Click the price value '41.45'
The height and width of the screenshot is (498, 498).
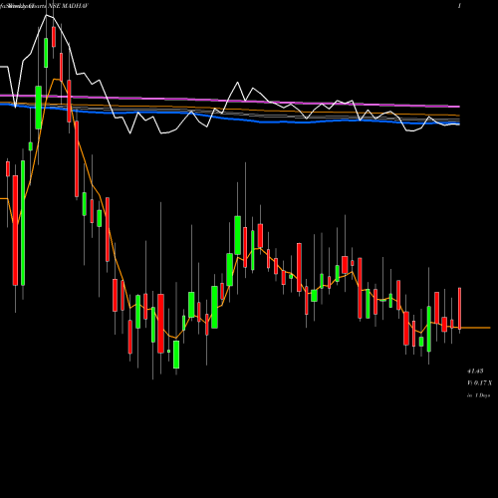pyautogui.click(x=475, y=371)
